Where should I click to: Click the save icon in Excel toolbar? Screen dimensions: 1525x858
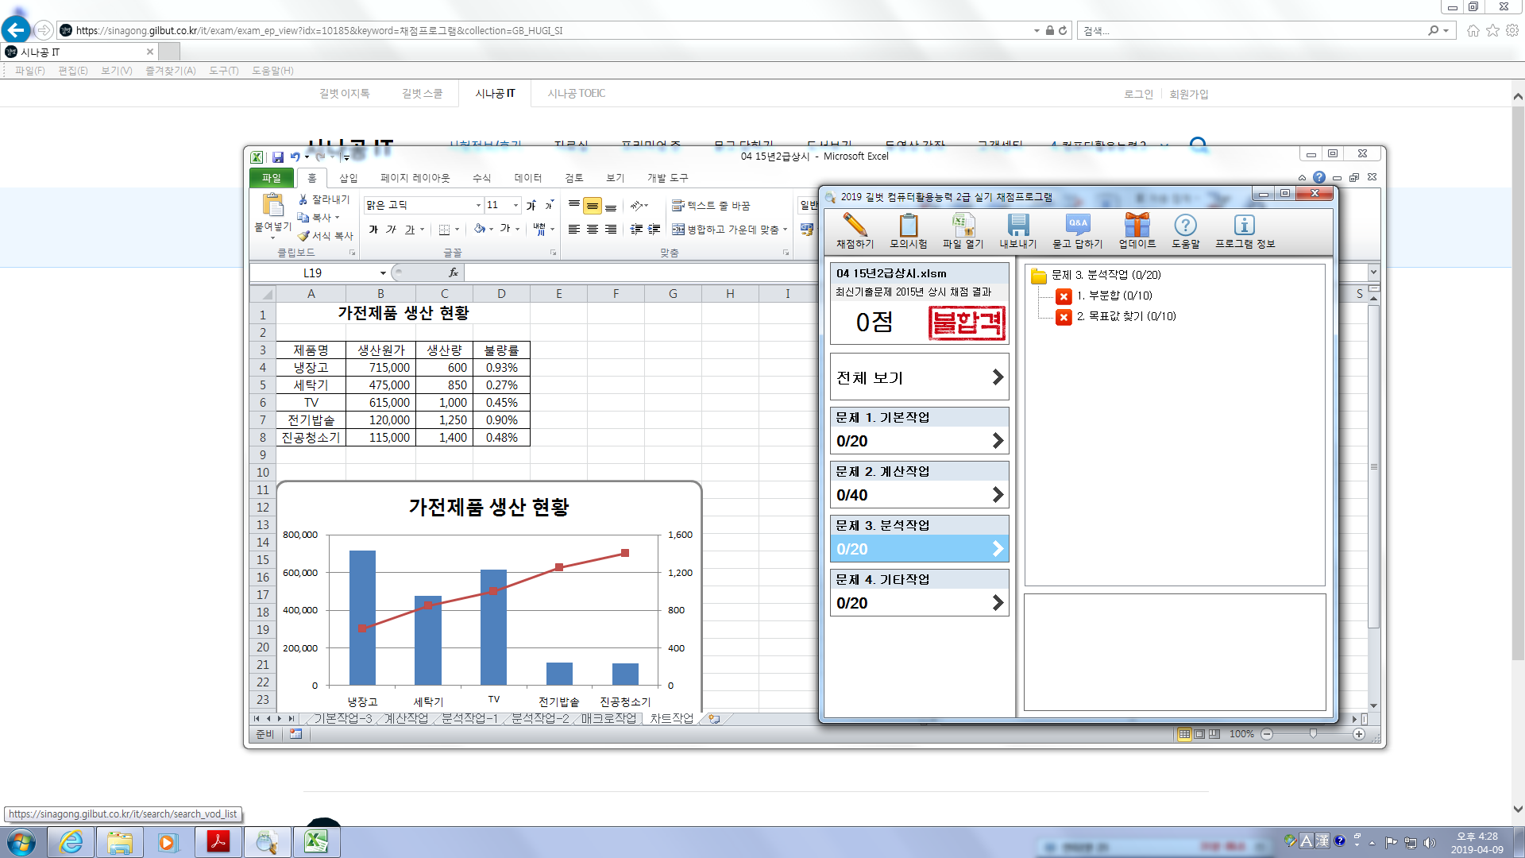tap(278, 157)
